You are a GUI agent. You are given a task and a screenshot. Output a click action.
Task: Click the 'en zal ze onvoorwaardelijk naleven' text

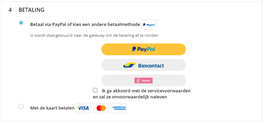click(130, 97)
